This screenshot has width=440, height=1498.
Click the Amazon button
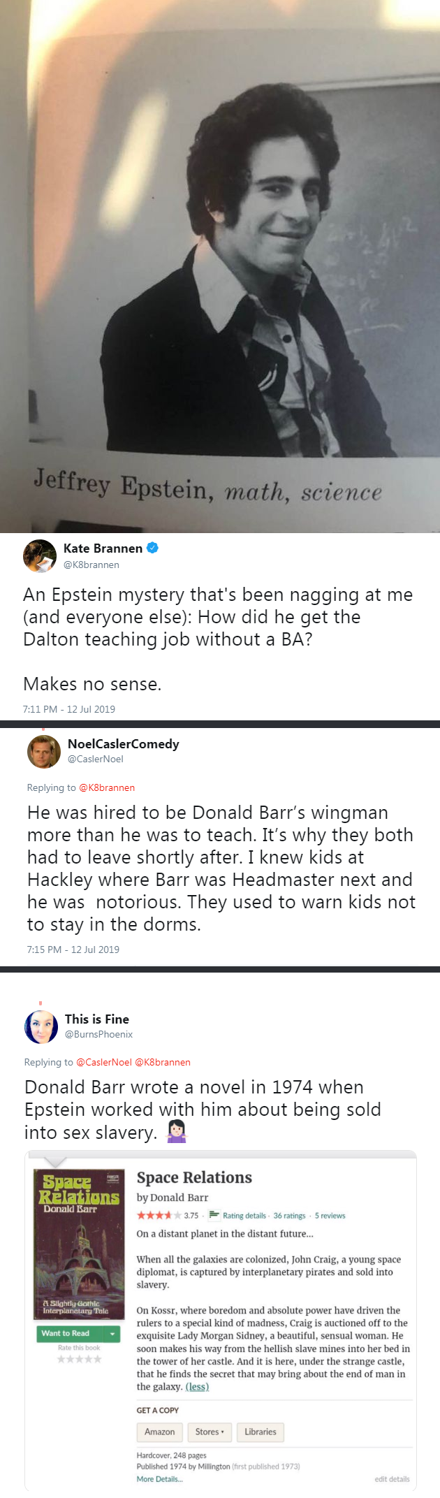pyautogui.click(x=159, y=1432)
